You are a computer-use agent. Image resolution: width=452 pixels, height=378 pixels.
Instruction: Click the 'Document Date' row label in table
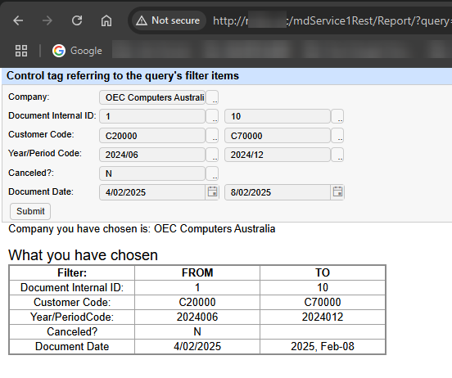[x=72, y=347]
